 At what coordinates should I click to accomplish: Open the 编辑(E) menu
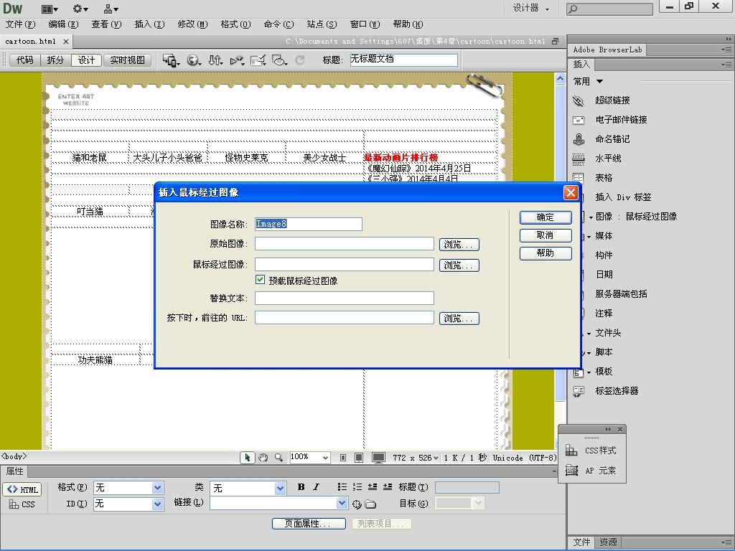click(x=63, y=24)
